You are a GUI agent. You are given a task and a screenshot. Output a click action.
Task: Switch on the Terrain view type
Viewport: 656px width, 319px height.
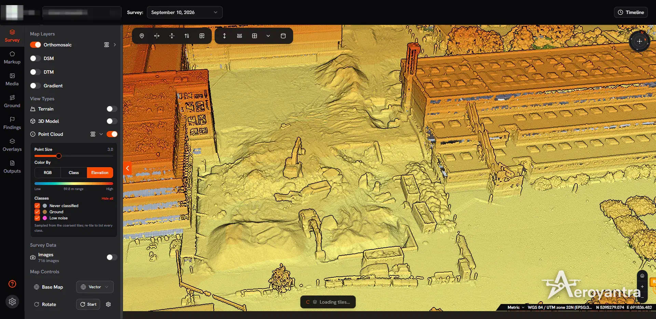coord(112,109)
